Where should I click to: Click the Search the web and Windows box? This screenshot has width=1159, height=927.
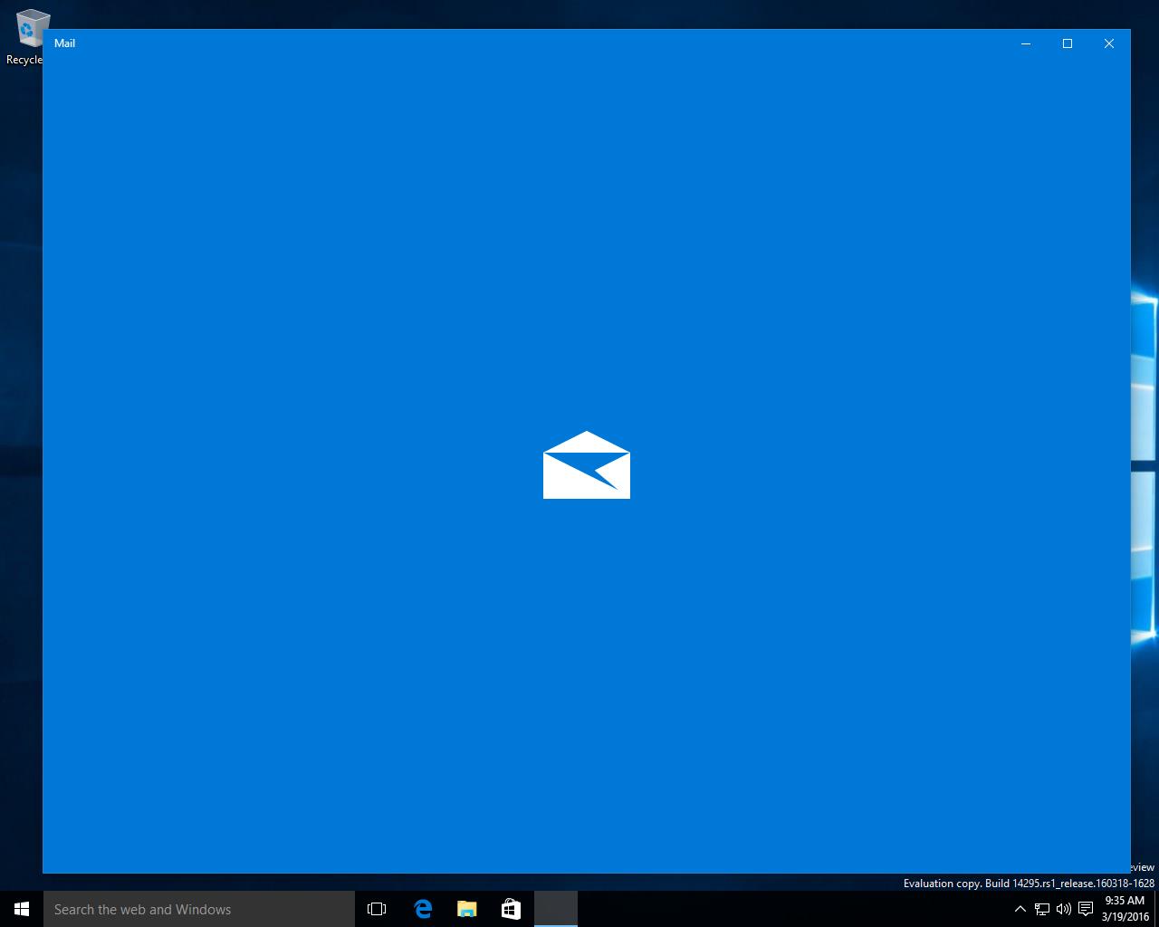199,909
